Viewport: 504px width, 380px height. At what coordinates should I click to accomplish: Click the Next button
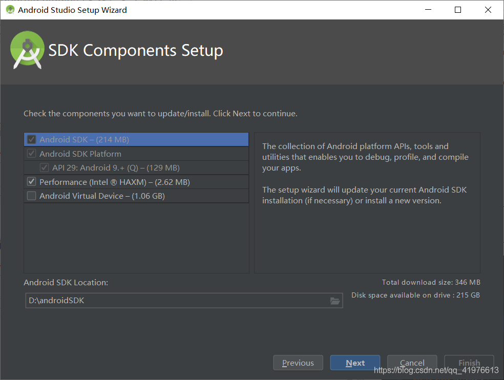(x=355, y=363)
